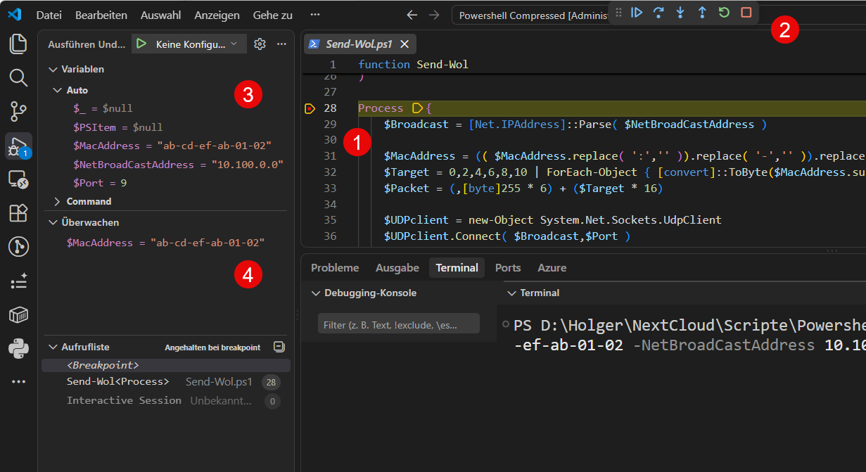Image resolution: width=866 pixels, height=472 pixels.
Task: Open the sparkle list icon in the activity bar
Action: [18, 281]
